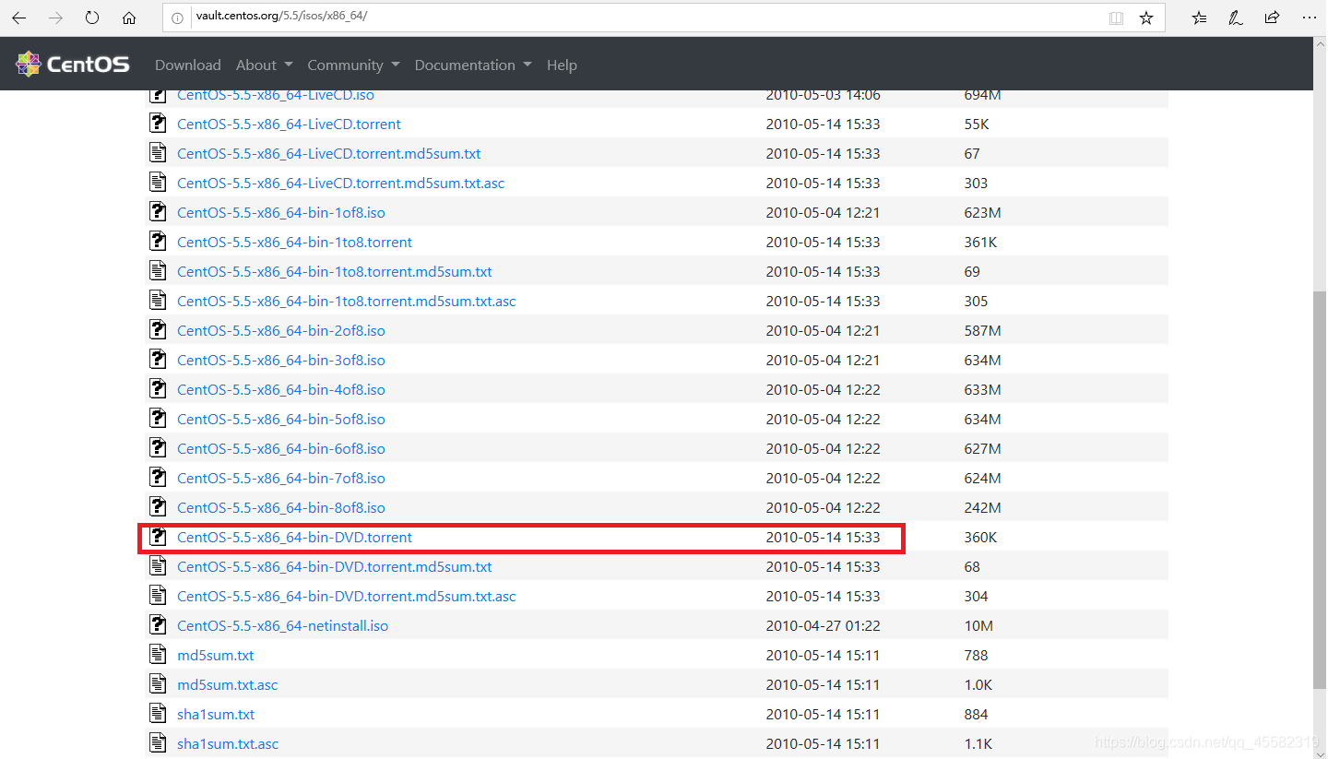Viewport: 1328px width, 759px height.
Task: Open the Download nav item
Action: tap(188, 65)
